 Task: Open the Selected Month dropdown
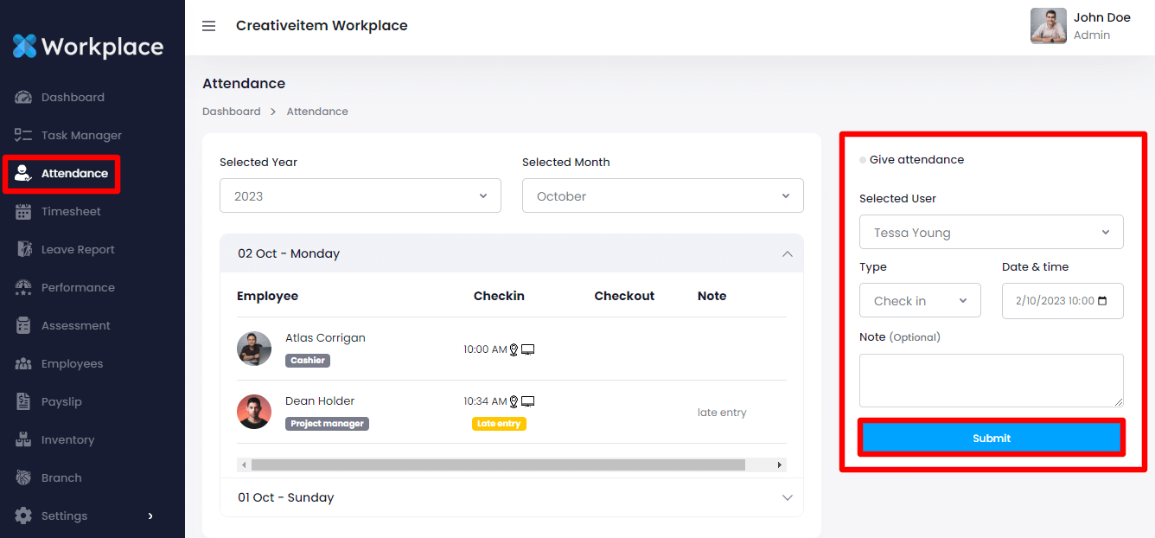tap(662, 196)
